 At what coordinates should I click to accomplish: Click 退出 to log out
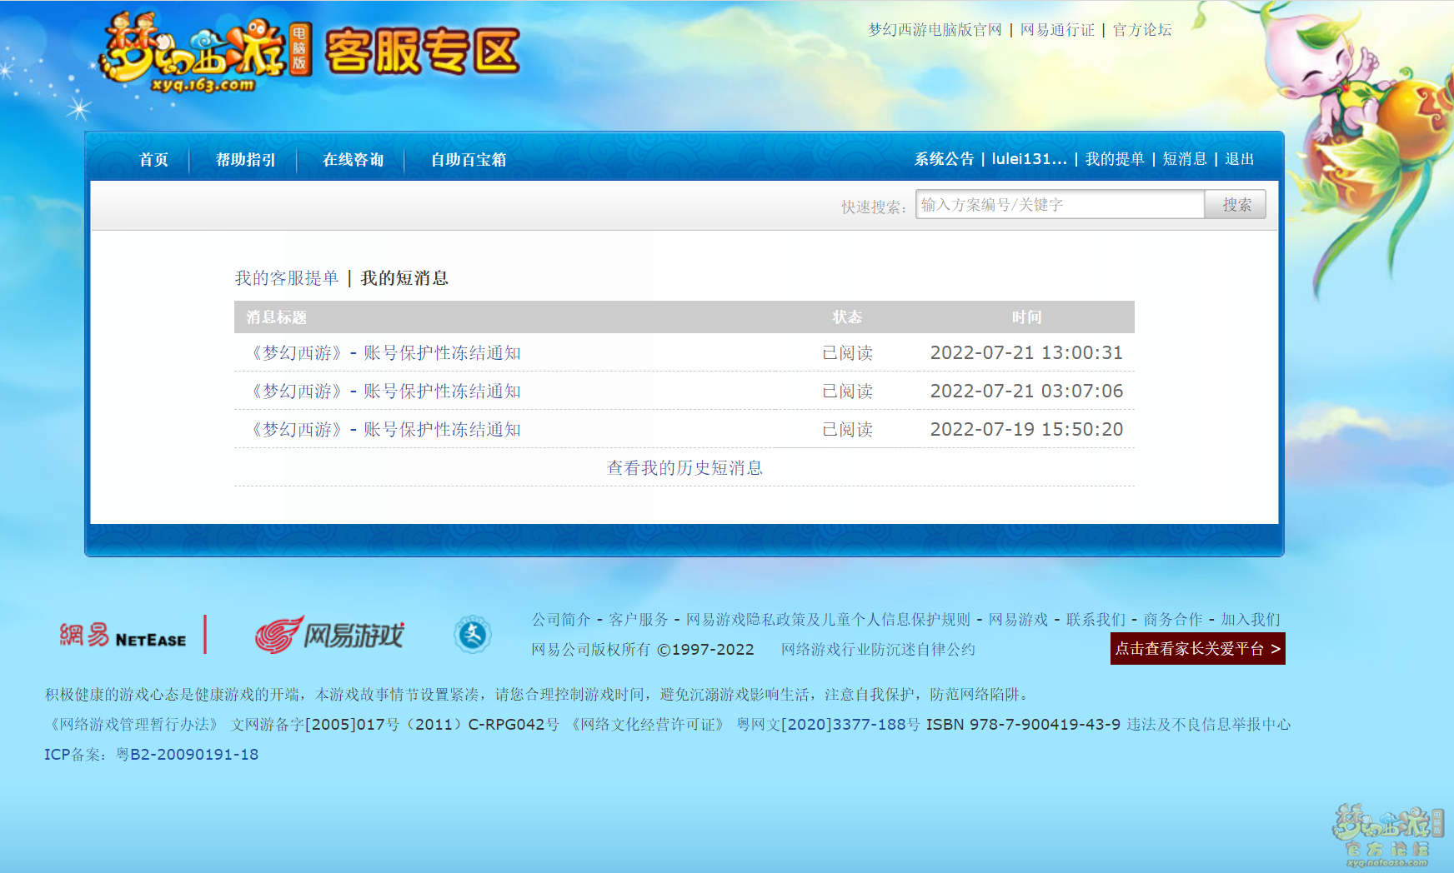[x=1240, y=159]
